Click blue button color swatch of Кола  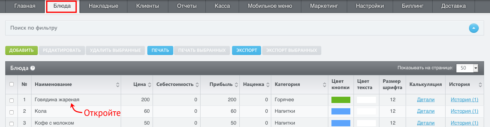point(341,111)
